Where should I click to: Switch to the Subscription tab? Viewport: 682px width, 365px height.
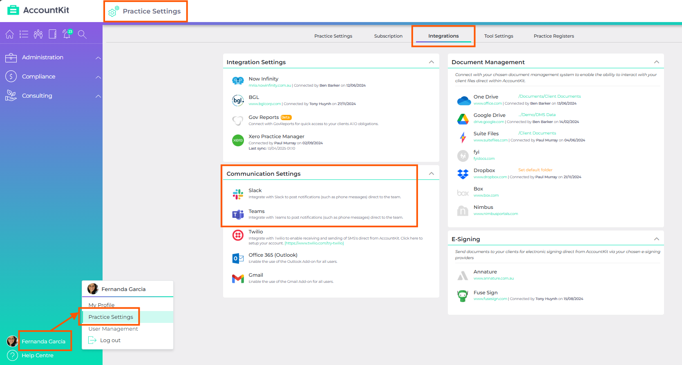tap(388, 36)
